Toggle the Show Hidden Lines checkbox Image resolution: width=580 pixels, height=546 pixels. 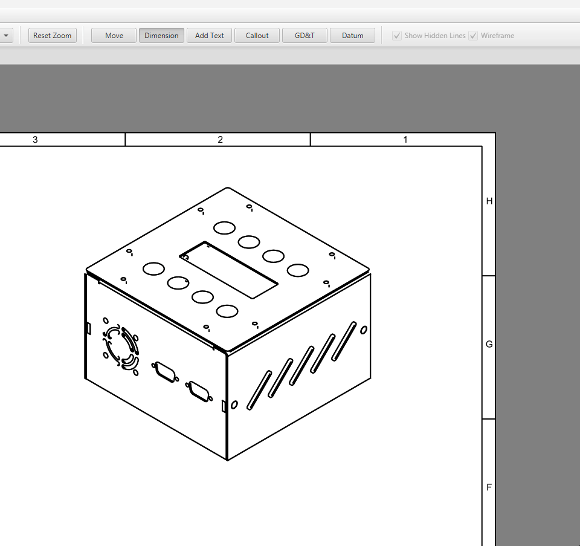coord(397,36)
